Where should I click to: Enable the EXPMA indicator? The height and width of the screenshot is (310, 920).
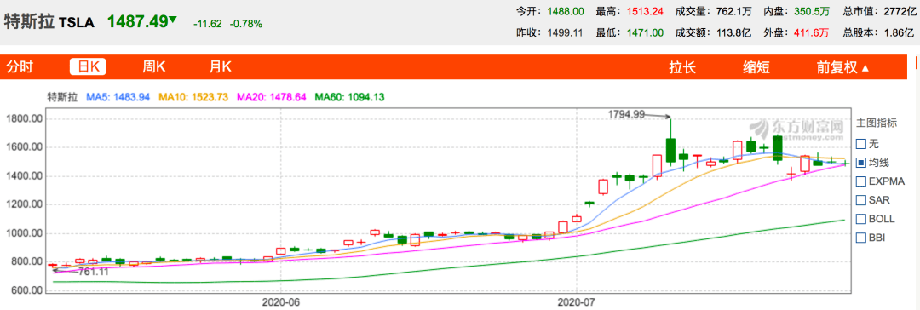click(x=861, y=181)
